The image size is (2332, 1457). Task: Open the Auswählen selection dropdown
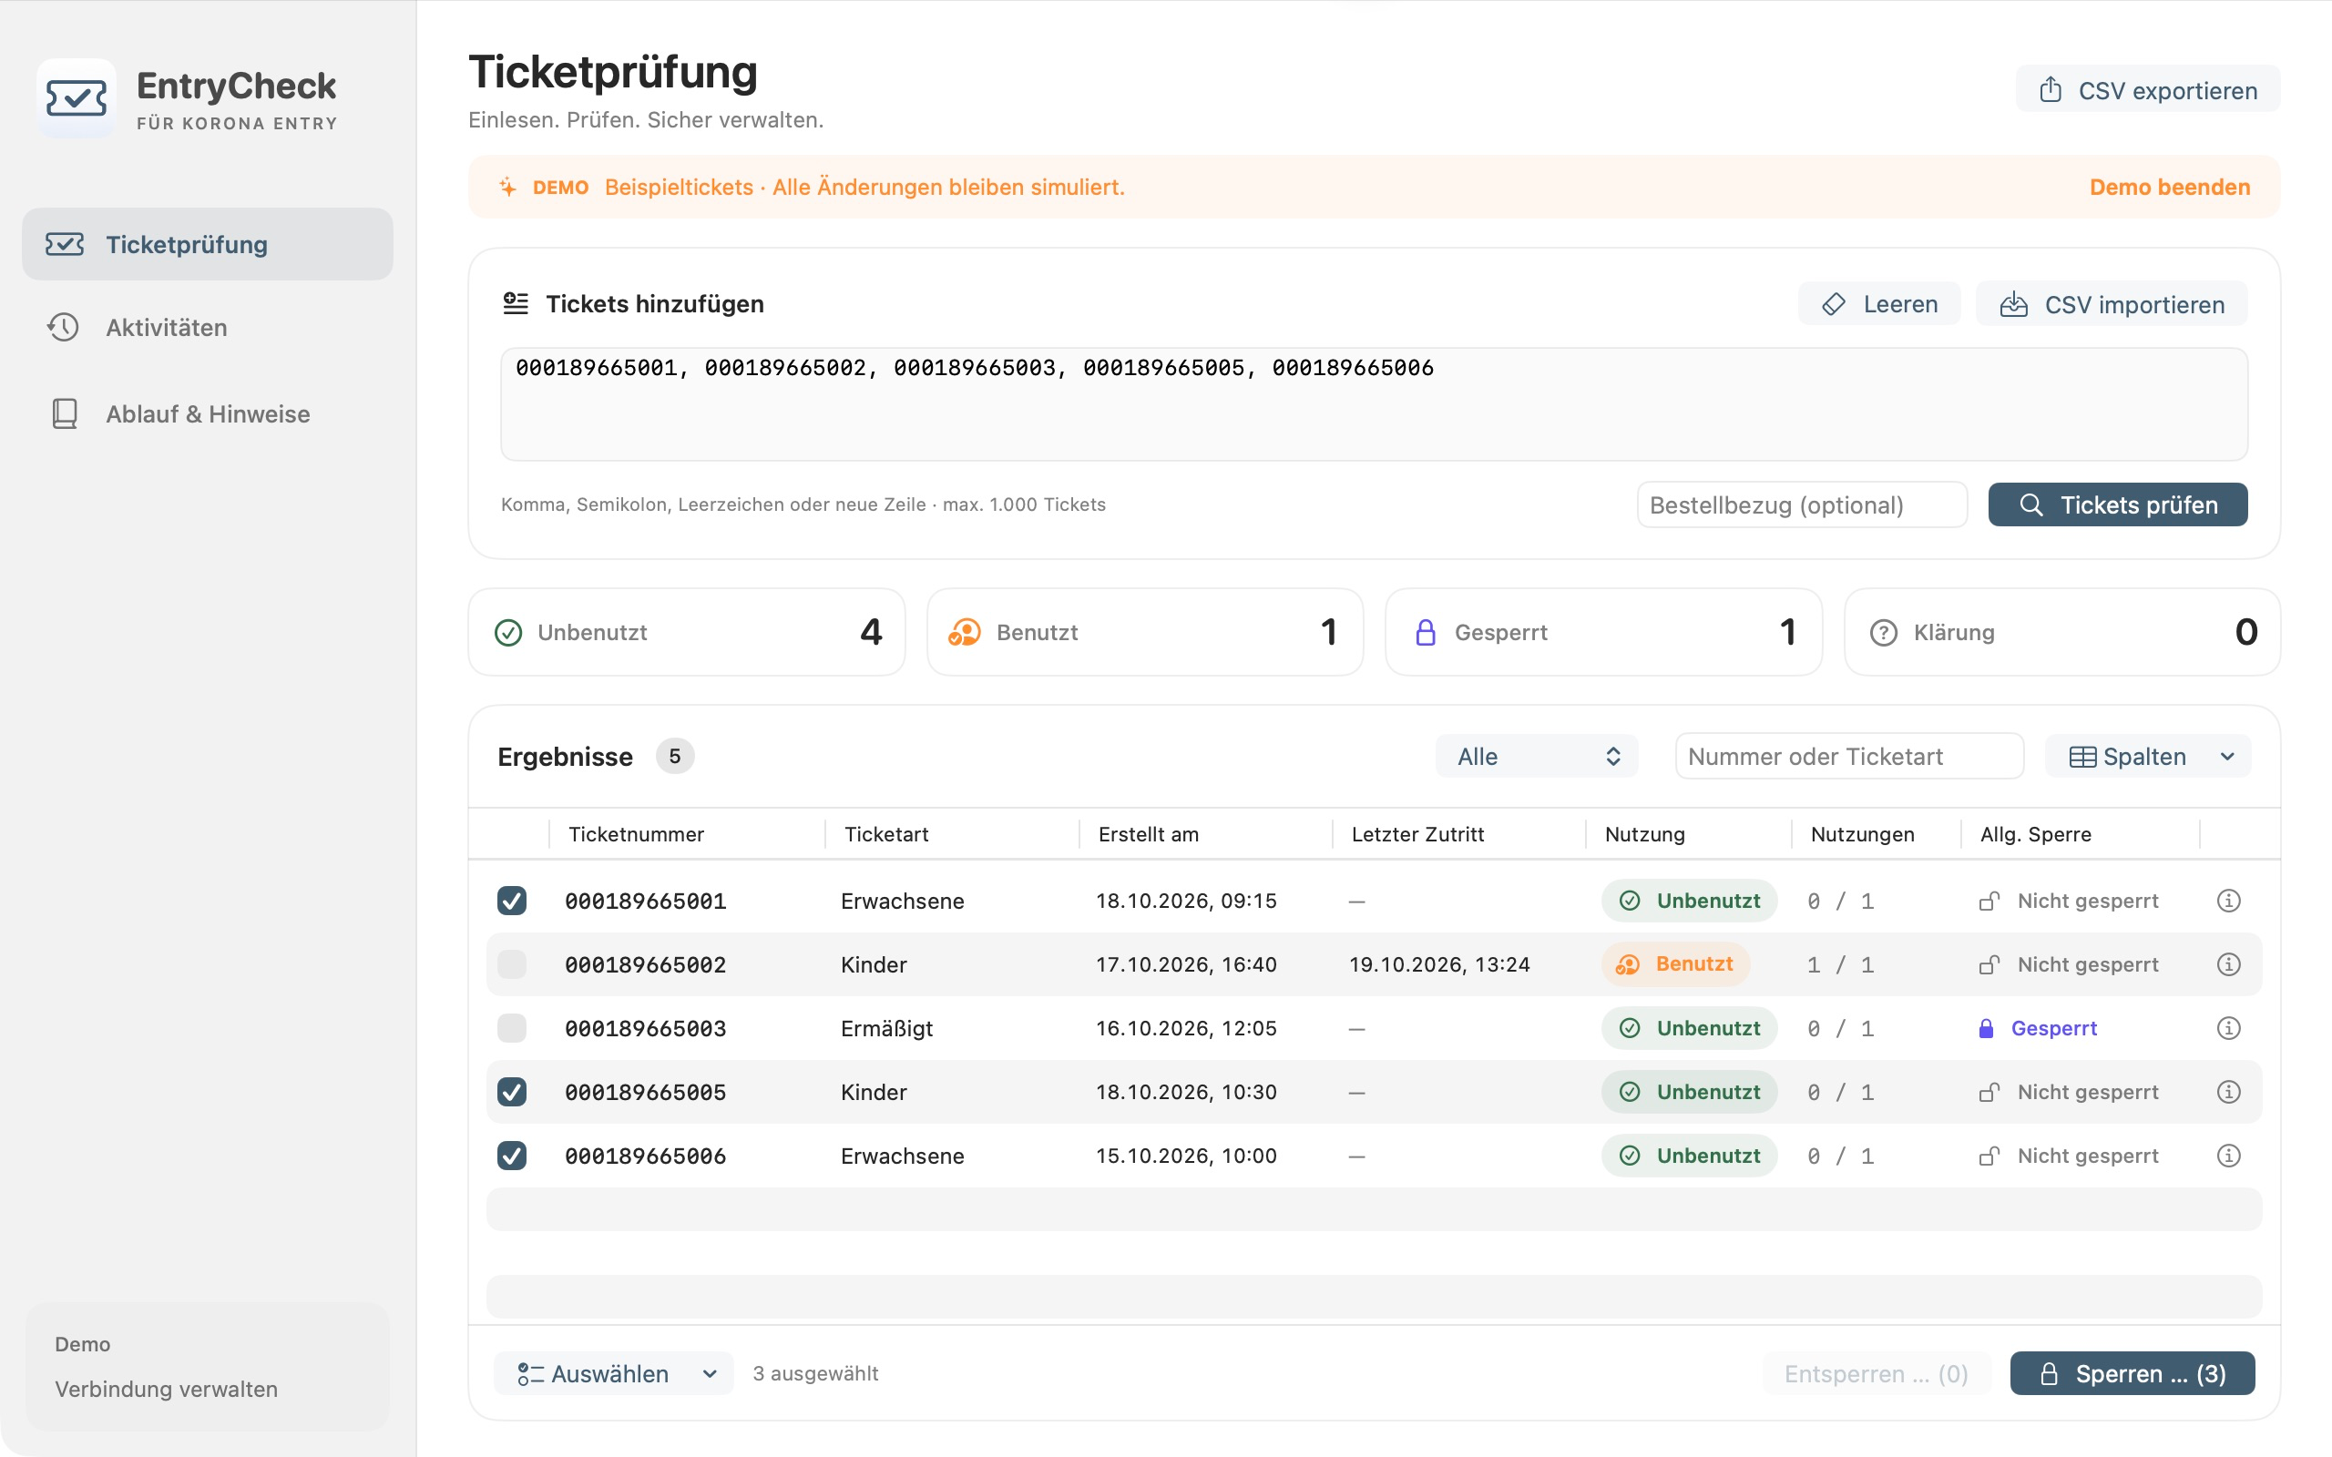tap(614, 1373)
